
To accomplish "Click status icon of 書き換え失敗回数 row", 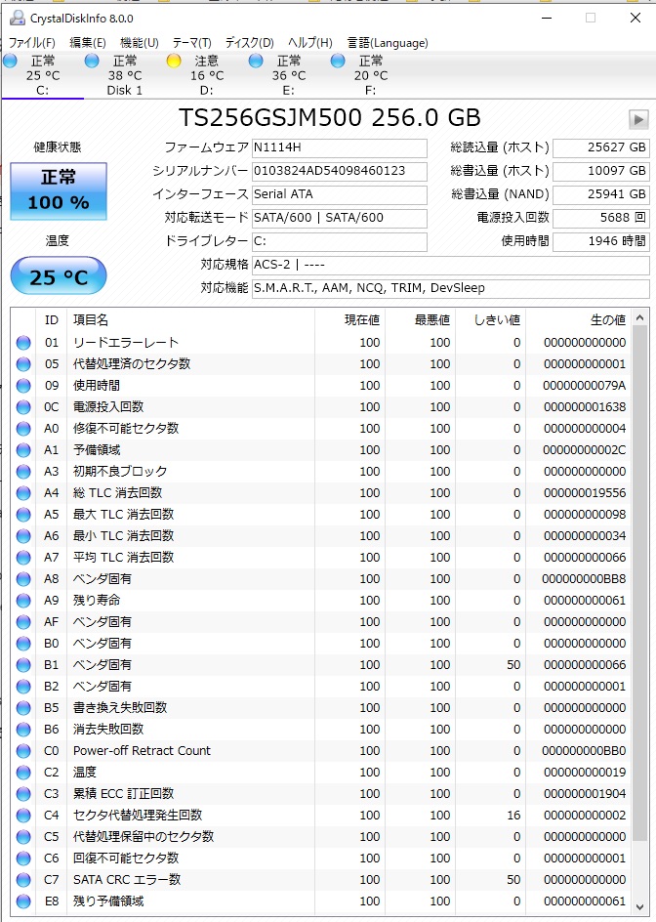I will click(x=23, y=708).
